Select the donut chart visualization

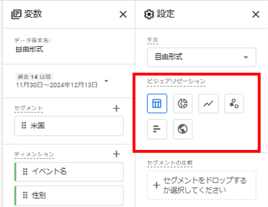click(183, 103)
